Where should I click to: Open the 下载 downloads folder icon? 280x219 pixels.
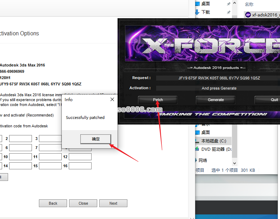click(197, 12)
